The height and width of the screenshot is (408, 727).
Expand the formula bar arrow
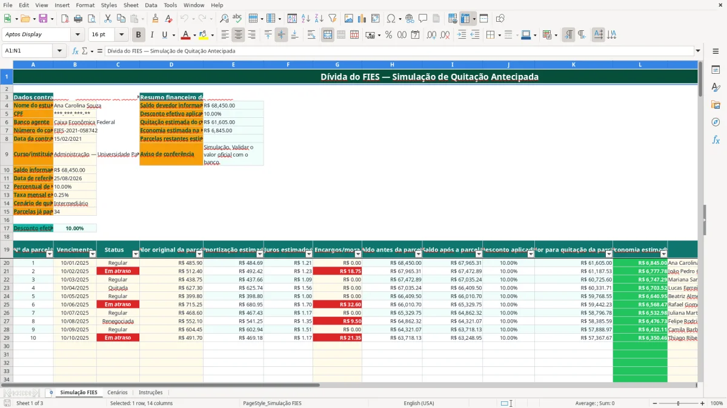click(698, 51)
